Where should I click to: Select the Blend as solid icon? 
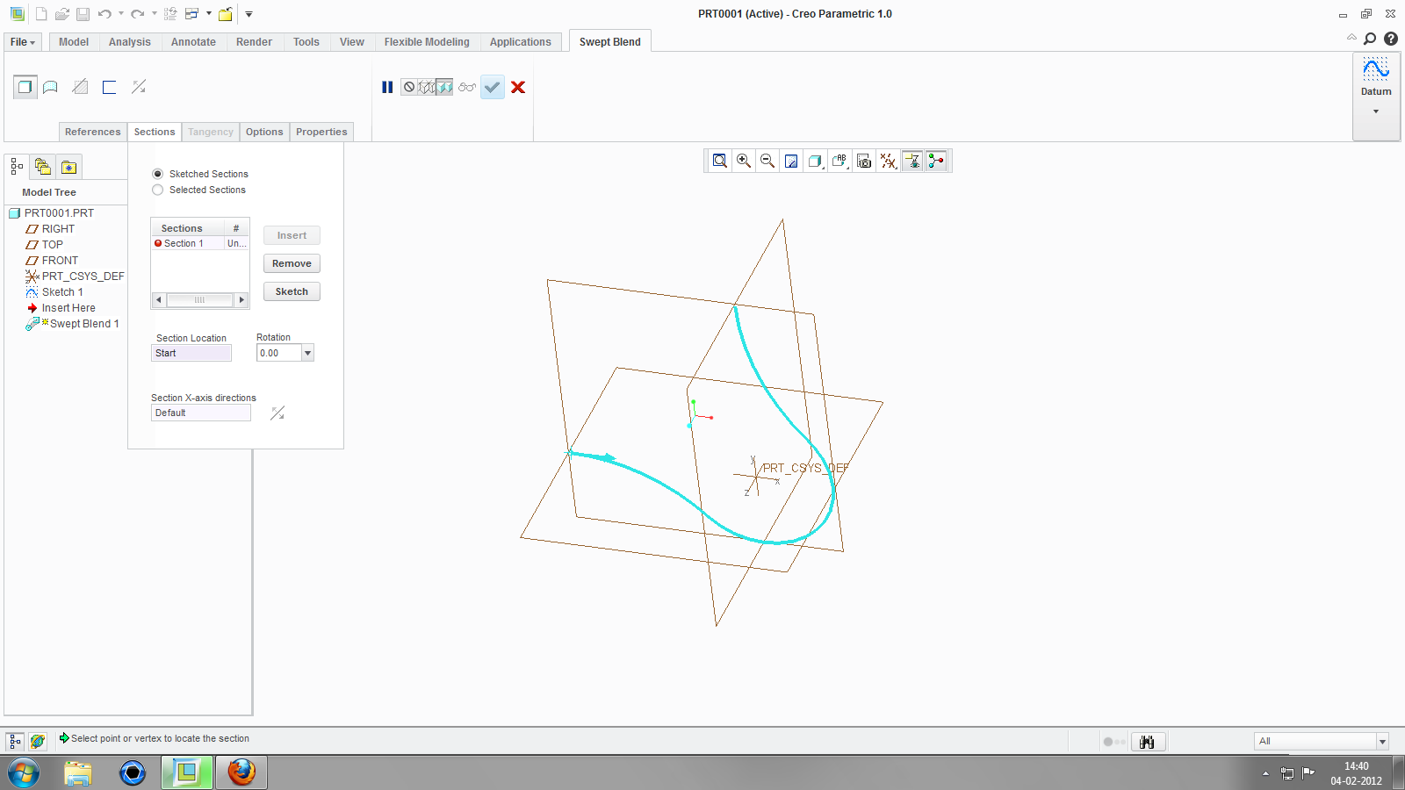click(x=25, y=87)
